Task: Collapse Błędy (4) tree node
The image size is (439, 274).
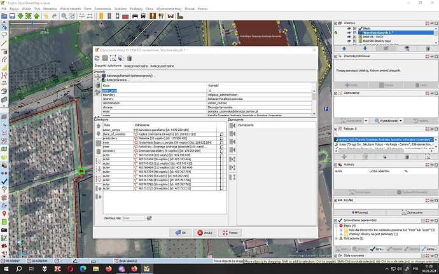Action: pyautogui.click(x=337, y=226)
